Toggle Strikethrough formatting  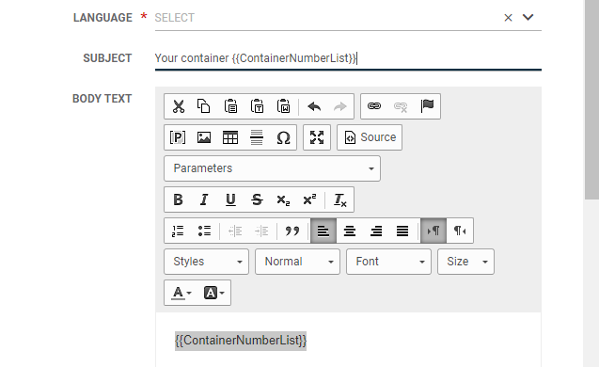coord(257,199)
